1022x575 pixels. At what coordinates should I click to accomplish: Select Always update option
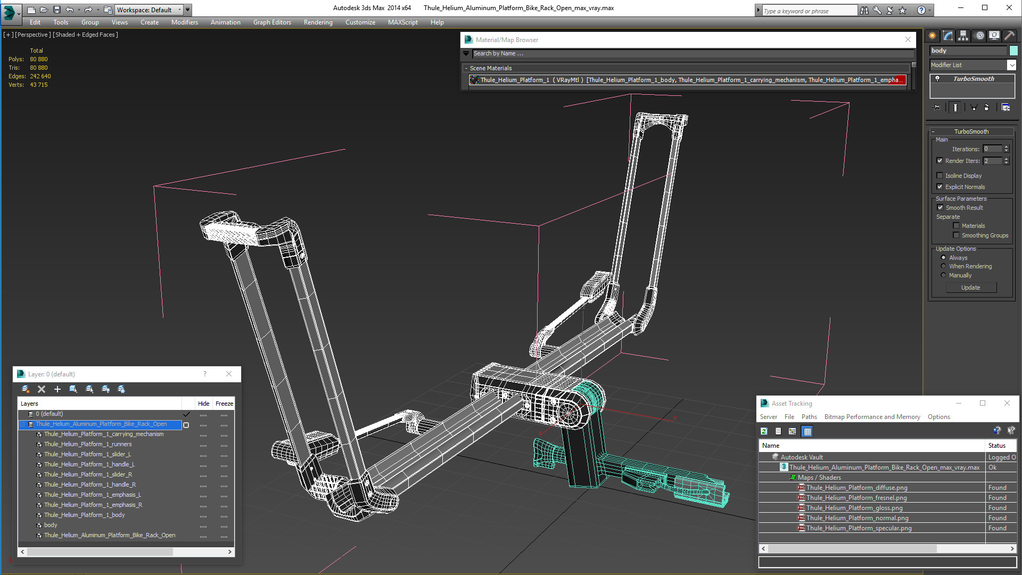pos(943,258)
